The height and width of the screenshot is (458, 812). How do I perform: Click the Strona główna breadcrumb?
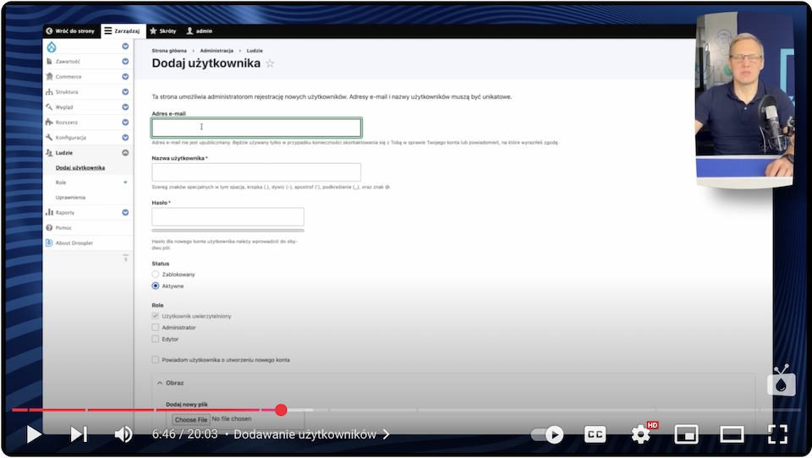coord(169,51)
